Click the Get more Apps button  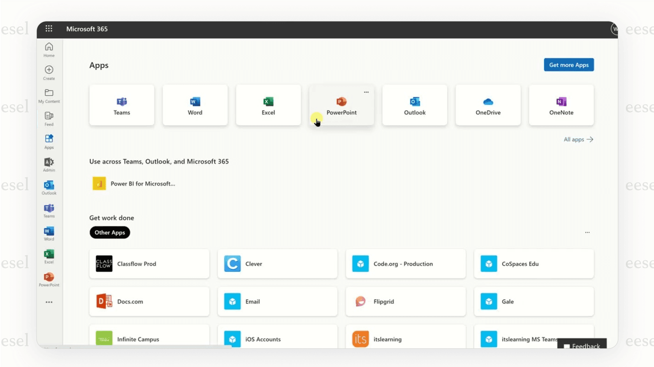tap(568, 64)
